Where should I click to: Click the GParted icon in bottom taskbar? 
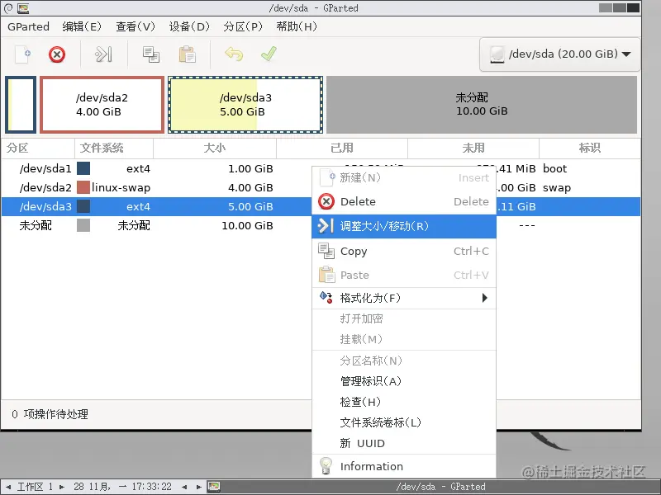214,487
